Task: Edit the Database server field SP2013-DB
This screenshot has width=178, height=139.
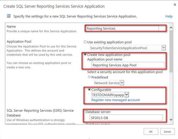Action: [x=126, y=118]
